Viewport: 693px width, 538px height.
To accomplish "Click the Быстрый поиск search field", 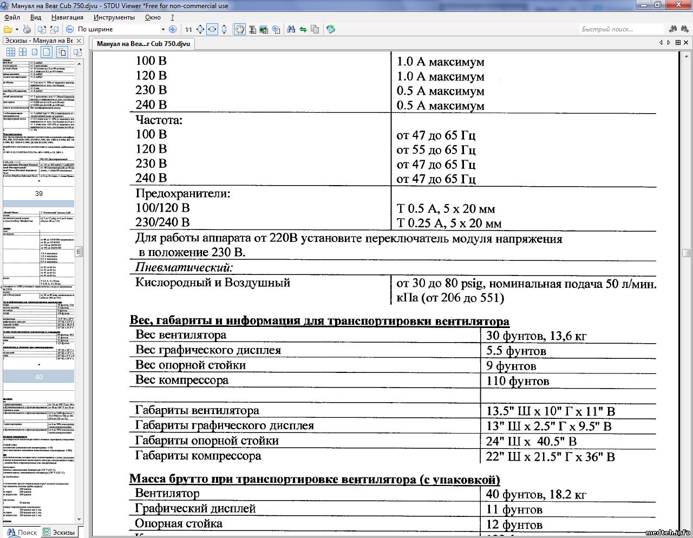I will [x=621, y=29].
